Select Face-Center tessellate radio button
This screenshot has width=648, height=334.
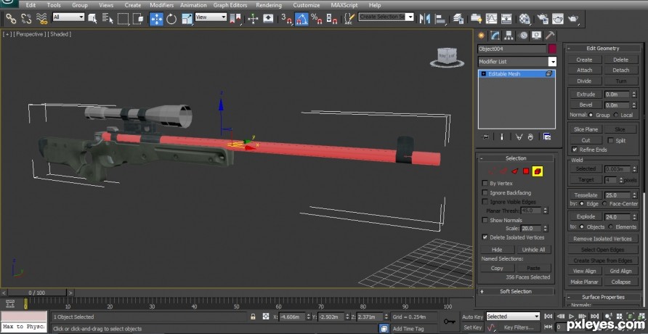[605, 204]
